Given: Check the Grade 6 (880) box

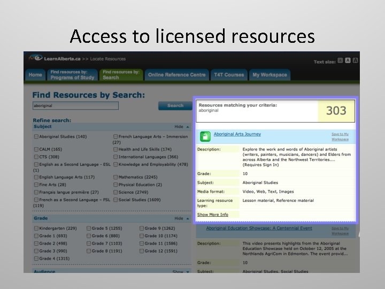Looking at the screenshot, I should click(89, 236).
